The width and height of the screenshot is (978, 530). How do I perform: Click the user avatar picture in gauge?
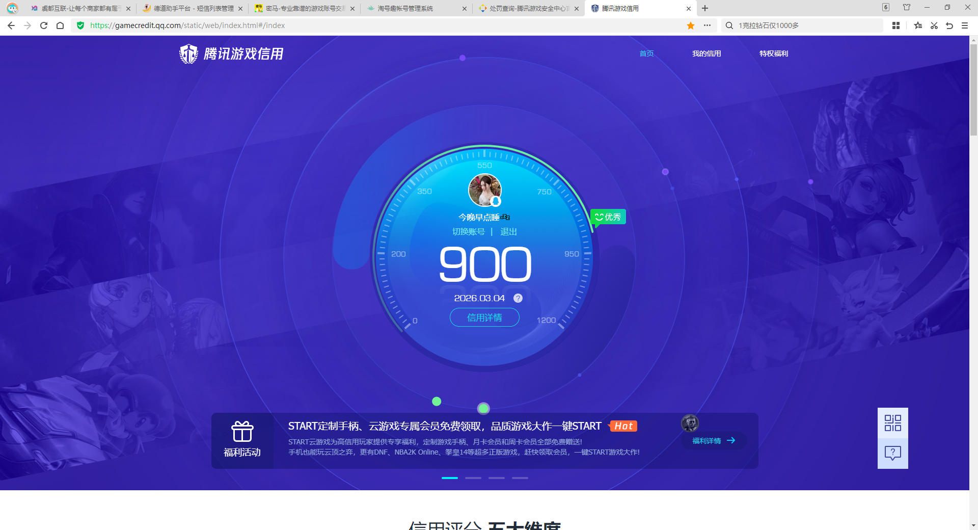click(x=484, y=190)
